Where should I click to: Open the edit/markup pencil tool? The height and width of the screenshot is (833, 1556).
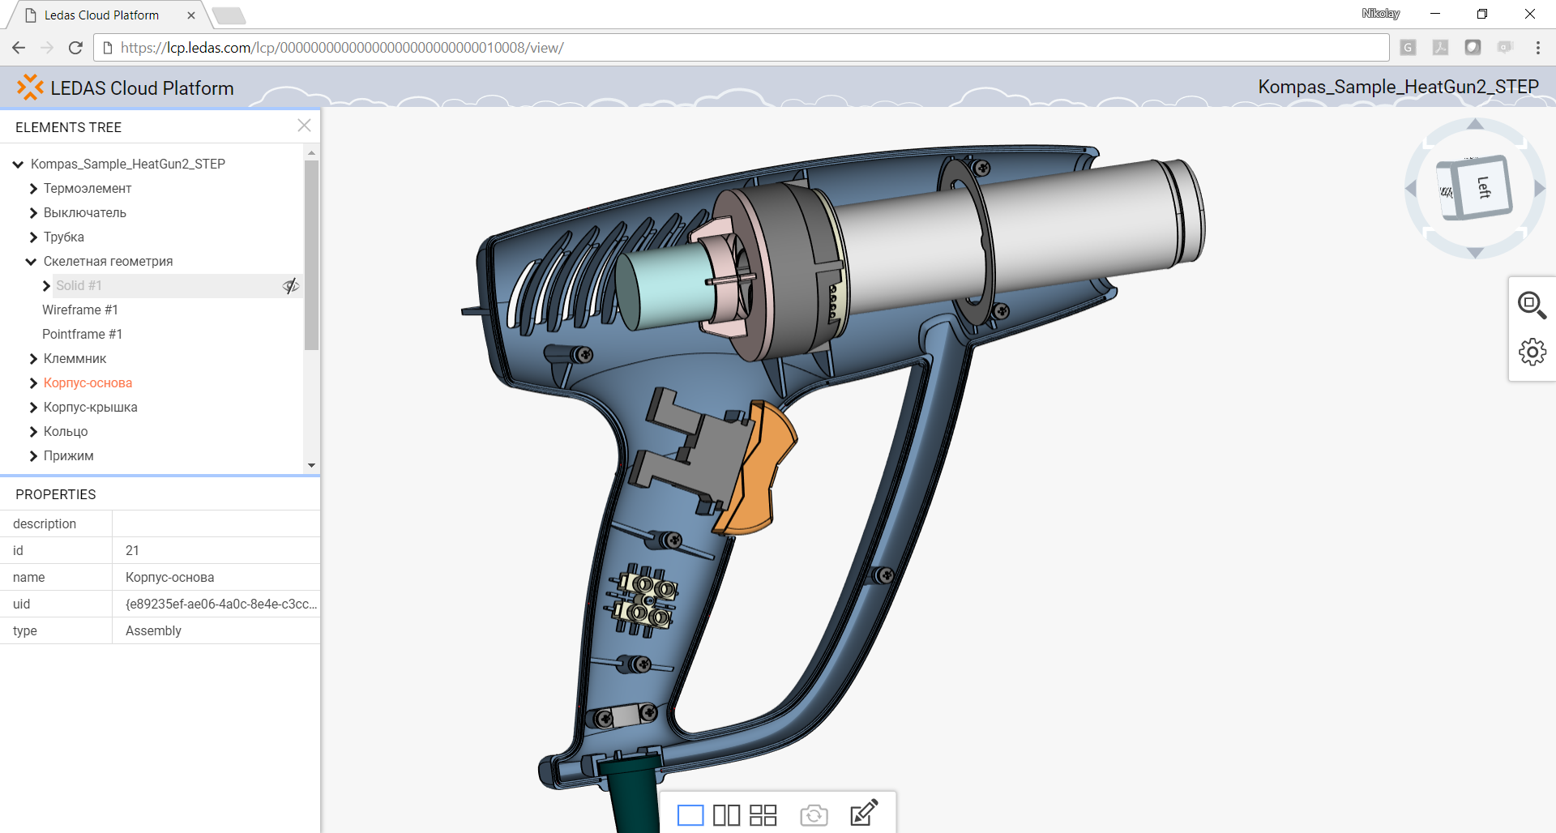tap(864, 813)
